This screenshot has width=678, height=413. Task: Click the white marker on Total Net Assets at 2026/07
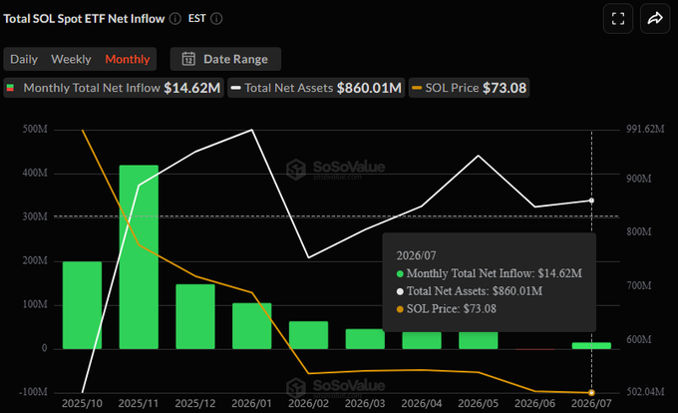591,201
